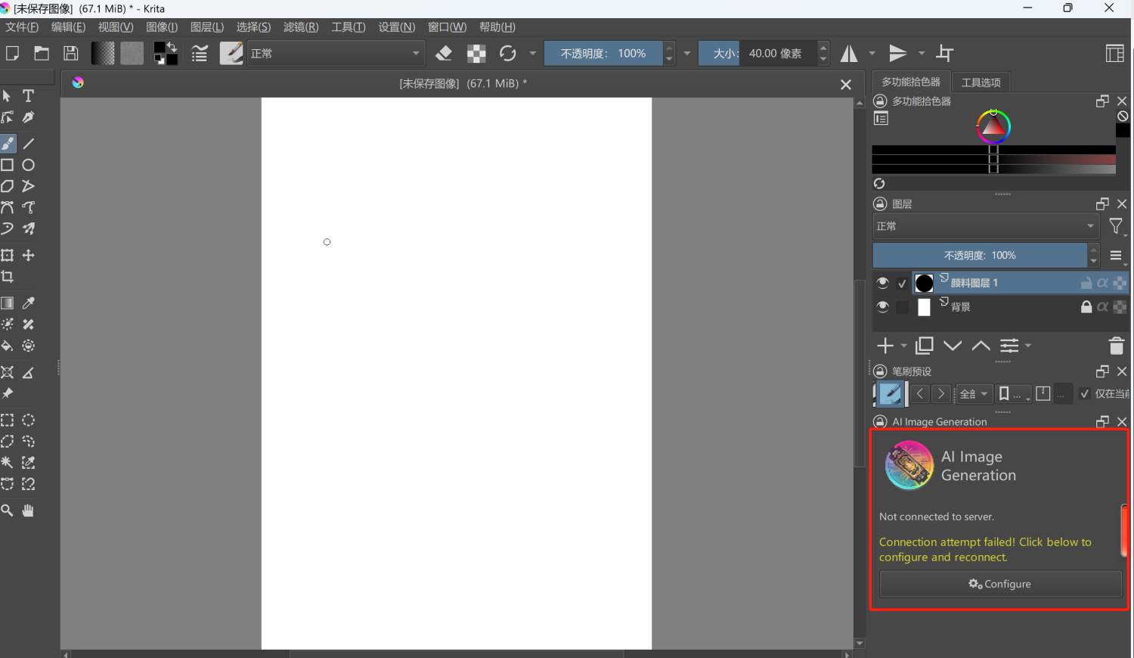Click the Configure button in AI panel
This screenshot has width=1134, height=658.
(1000, 584)
